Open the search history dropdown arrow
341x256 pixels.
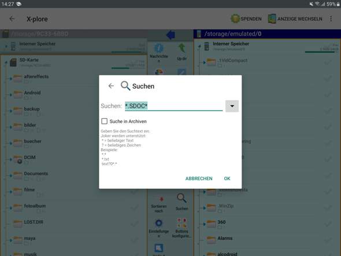tap(232, 106)
